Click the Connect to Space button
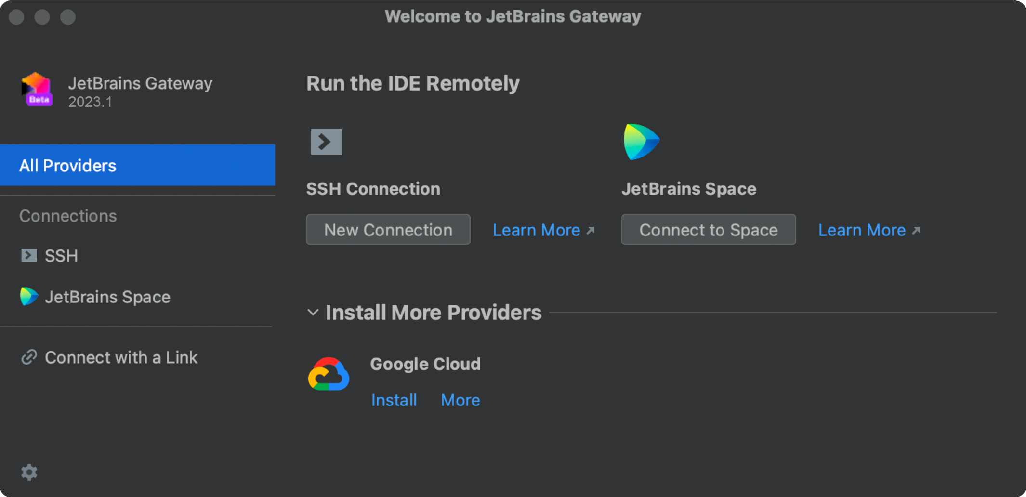This screenshot has height=497, width=1026. point(708,230)
